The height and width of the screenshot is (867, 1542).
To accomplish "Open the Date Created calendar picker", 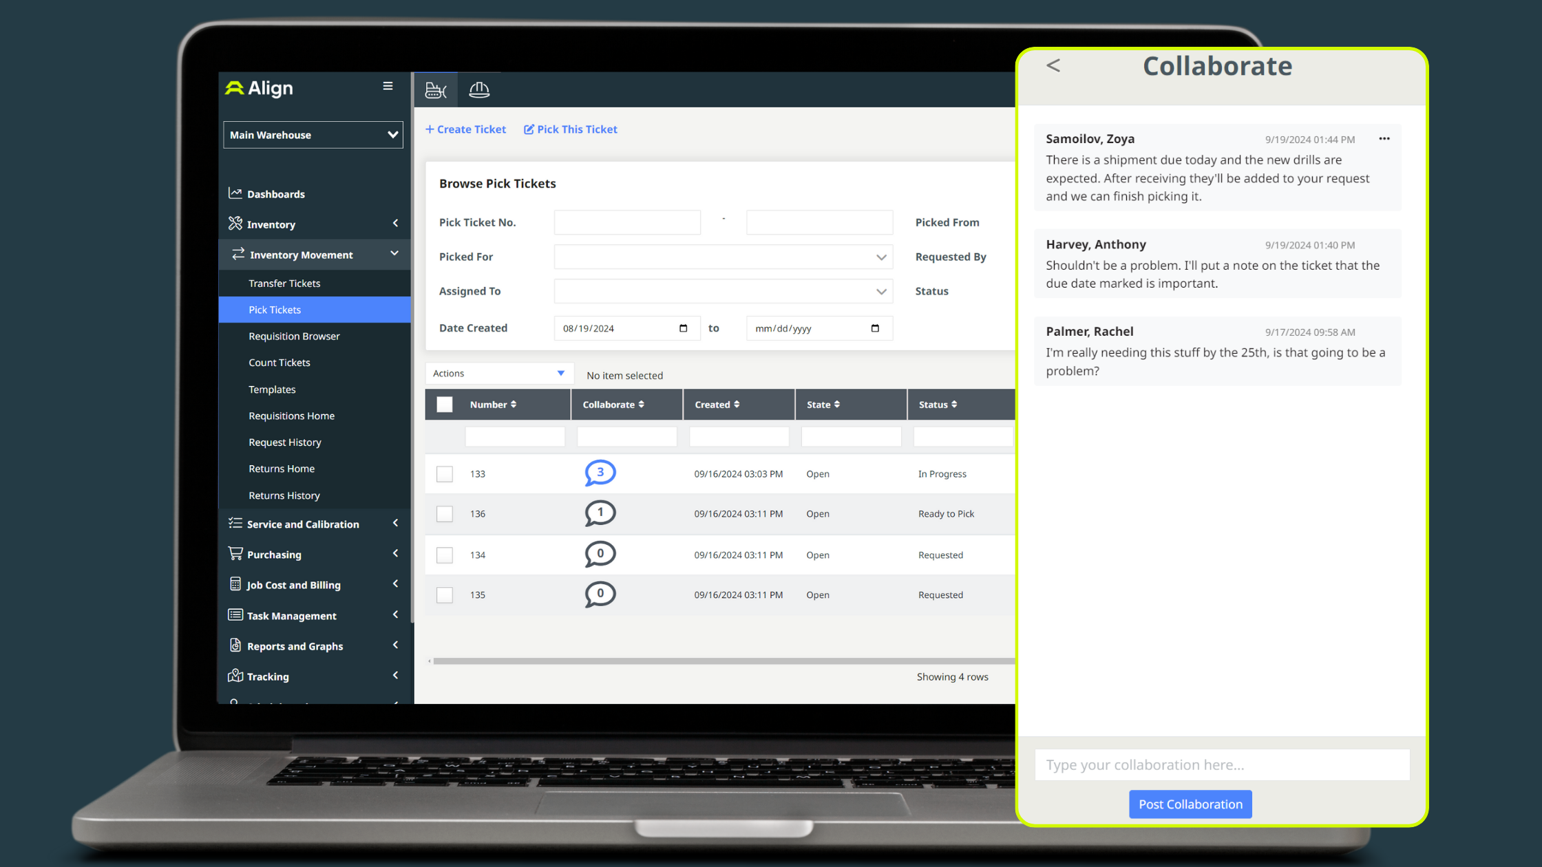I will 682,328.
